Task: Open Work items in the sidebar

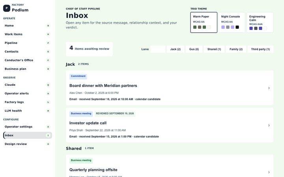Action: (27, 34)
